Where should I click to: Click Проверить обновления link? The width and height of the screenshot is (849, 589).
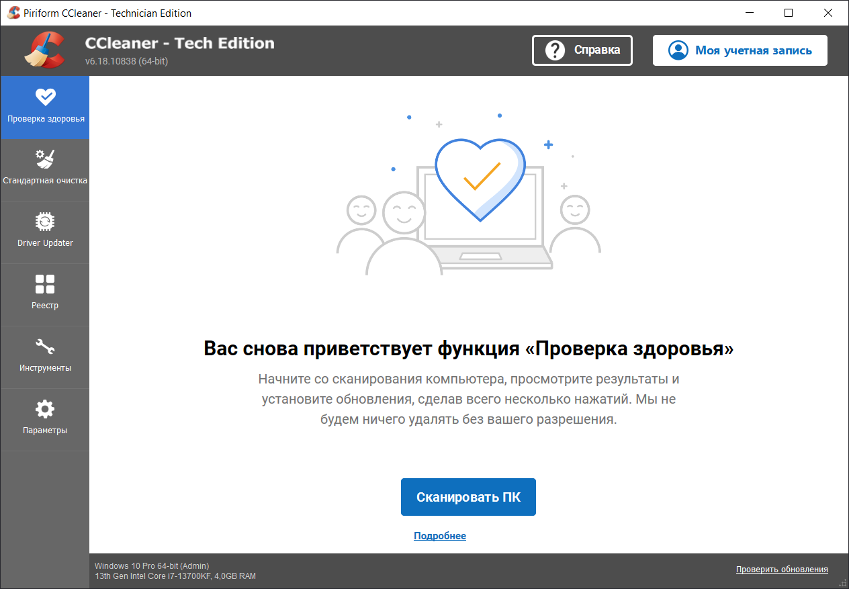782,570
